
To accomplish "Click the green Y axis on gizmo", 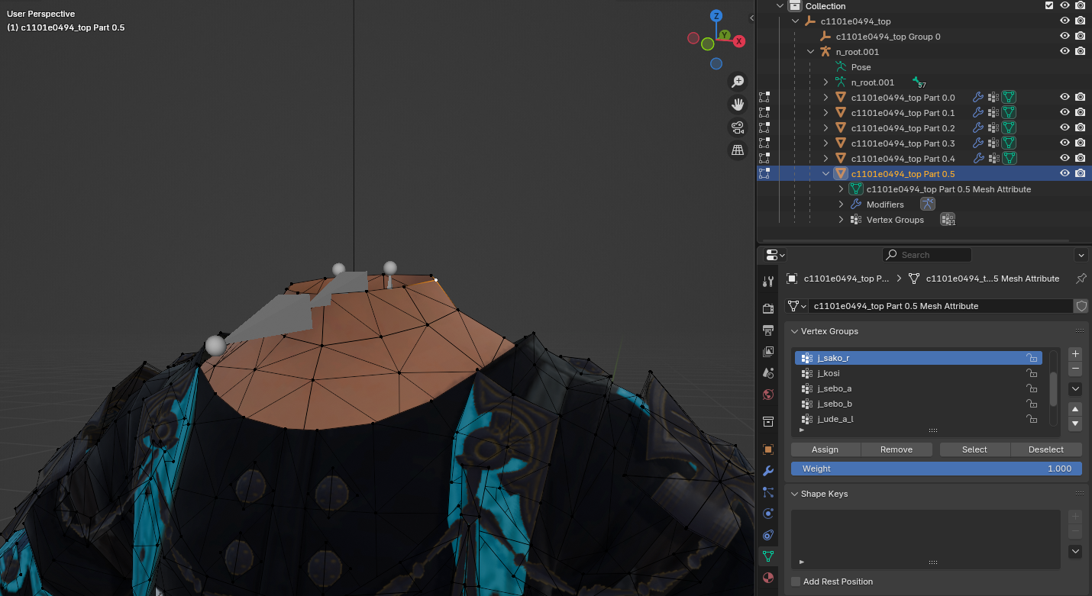I will (x=724, y=35).
